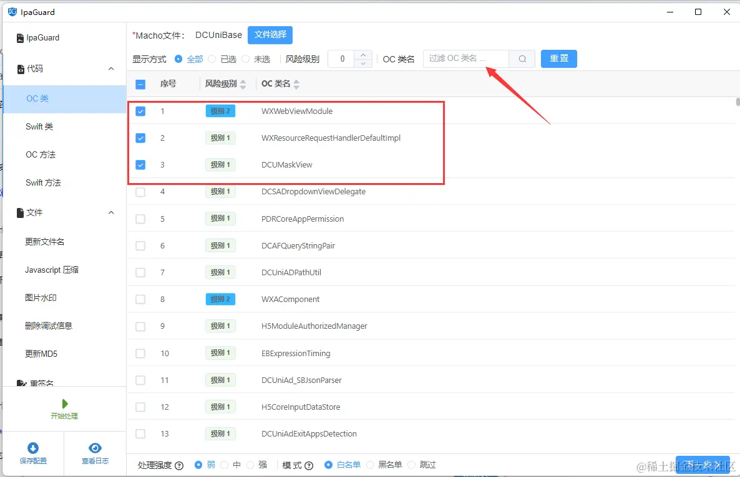The width and height of the screenshot is (740, 477).
Task: Open 图片水印 in sidebar
Action: coord(65,298)
